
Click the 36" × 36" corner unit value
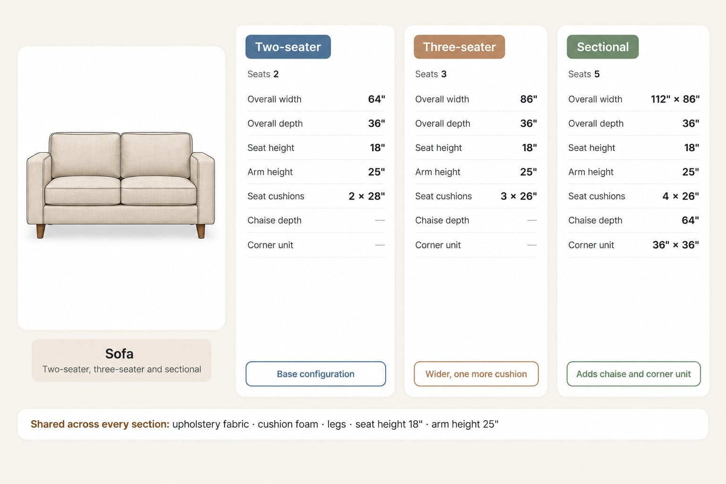(676, 245)
